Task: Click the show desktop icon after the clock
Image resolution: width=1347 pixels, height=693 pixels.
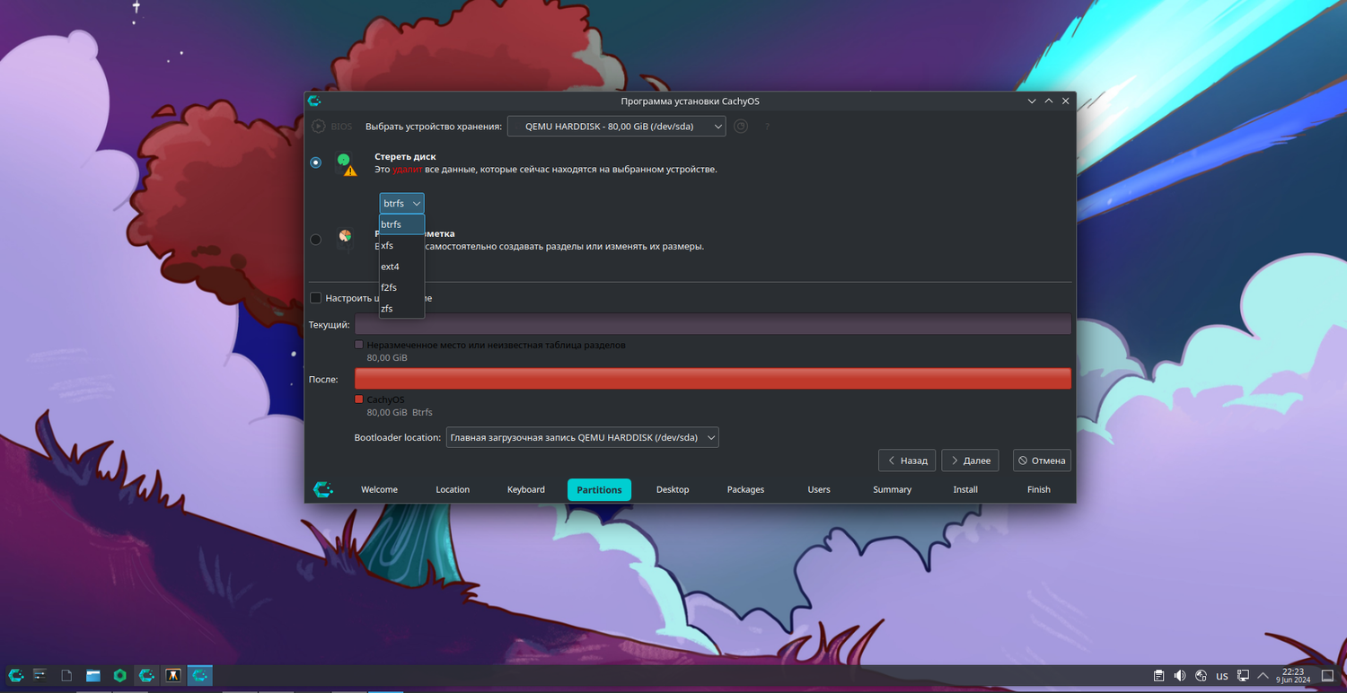Action: (x=1327, y=675)
